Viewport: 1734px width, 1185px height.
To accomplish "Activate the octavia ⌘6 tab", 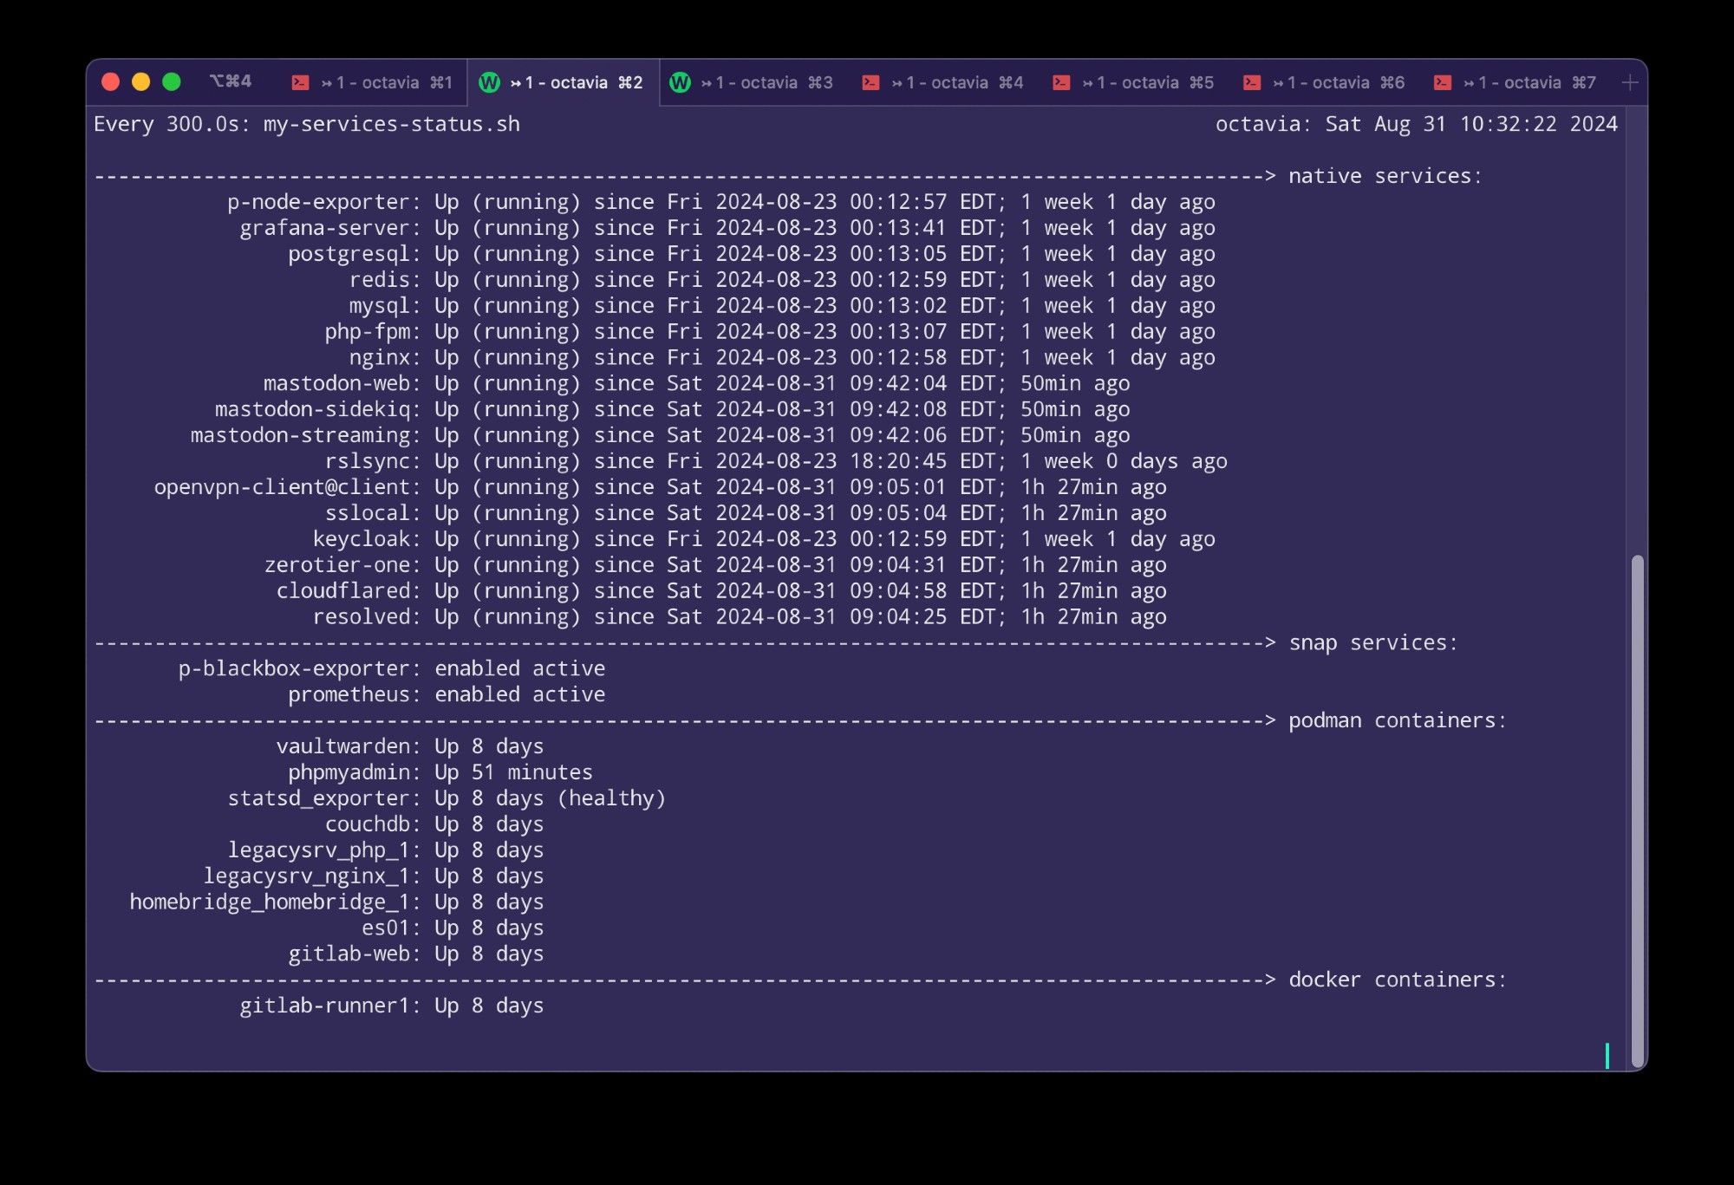I will tap(1327, 82).
